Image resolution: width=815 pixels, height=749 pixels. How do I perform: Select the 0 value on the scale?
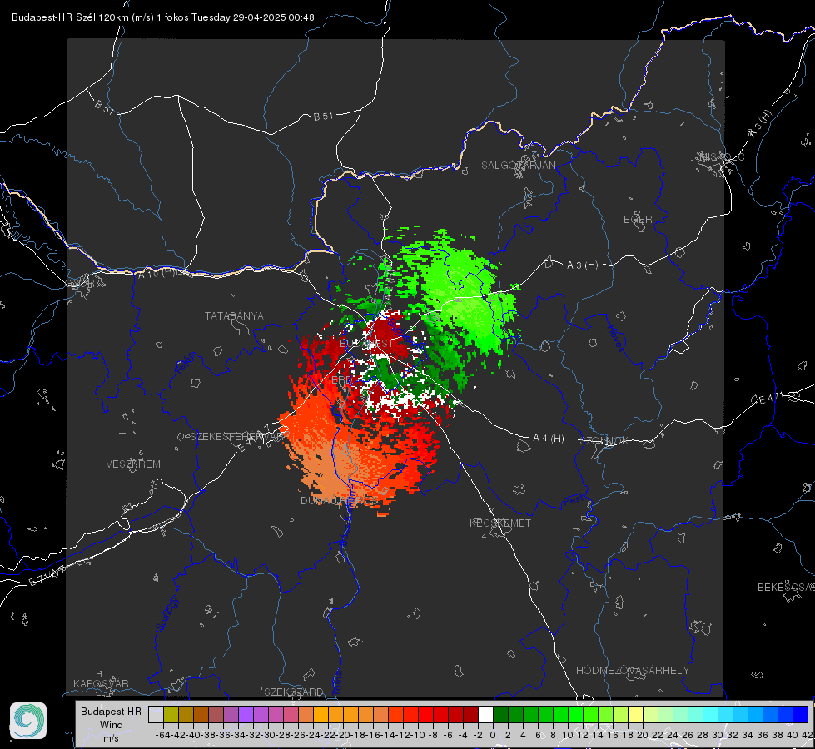pyautogui.click(x=493, y=735)
